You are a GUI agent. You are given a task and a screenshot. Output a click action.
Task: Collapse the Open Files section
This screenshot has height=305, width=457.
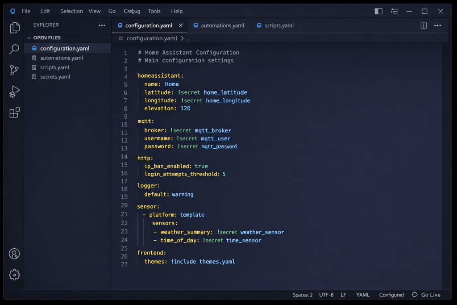tap(29, 38)
